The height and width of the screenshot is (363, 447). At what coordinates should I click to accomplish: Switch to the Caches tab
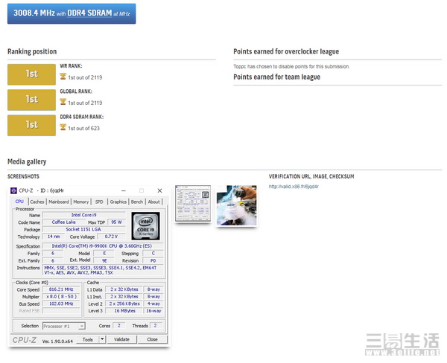click(x=37, y=202)
